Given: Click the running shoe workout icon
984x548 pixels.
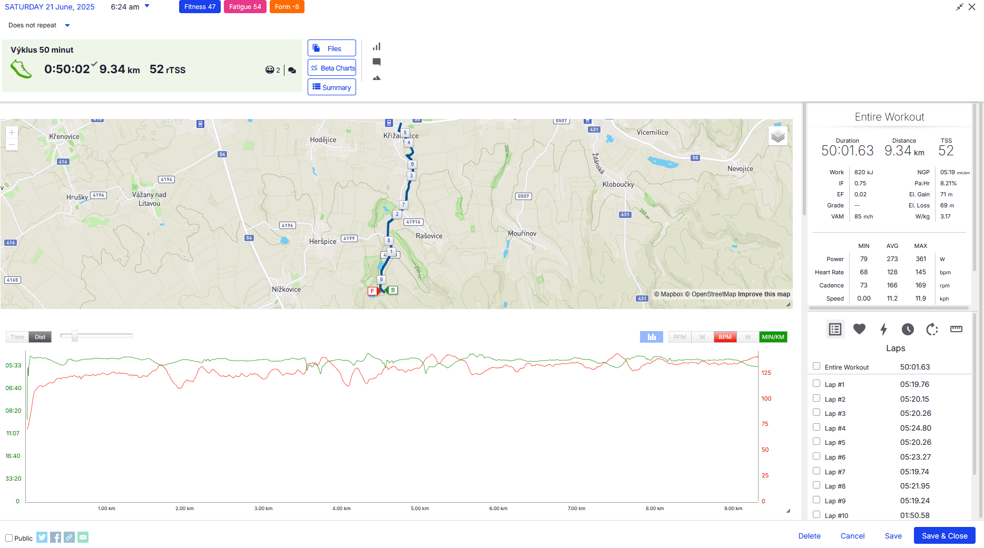Looking at the screenshot, I should click(x=21, y=69).
